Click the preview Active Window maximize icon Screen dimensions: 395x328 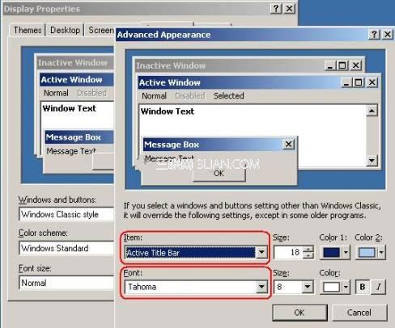click(359, 82)
